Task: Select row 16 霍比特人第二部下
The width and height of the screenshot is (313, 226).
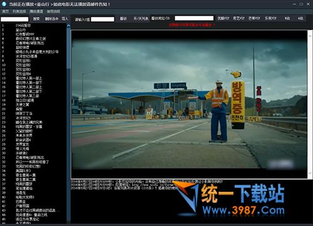Action: (33, 91)
